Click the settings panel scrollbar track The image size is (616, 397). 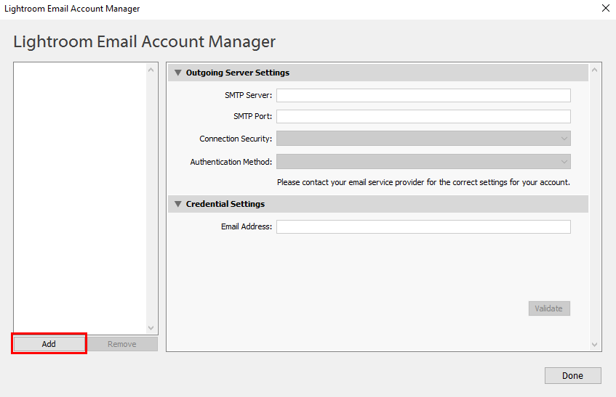click(x=595, y=207)
